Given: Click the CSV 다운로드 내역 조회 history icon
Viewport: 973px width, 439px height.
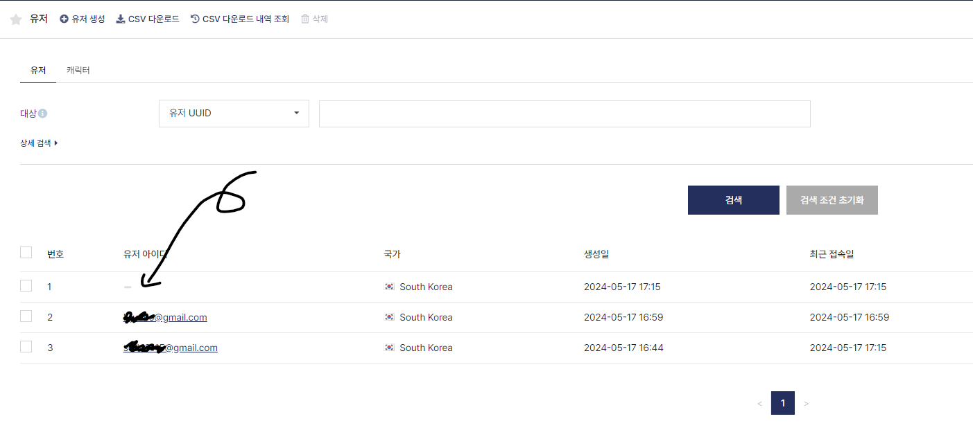Looking at the screenshot, I should coord(195,19).
